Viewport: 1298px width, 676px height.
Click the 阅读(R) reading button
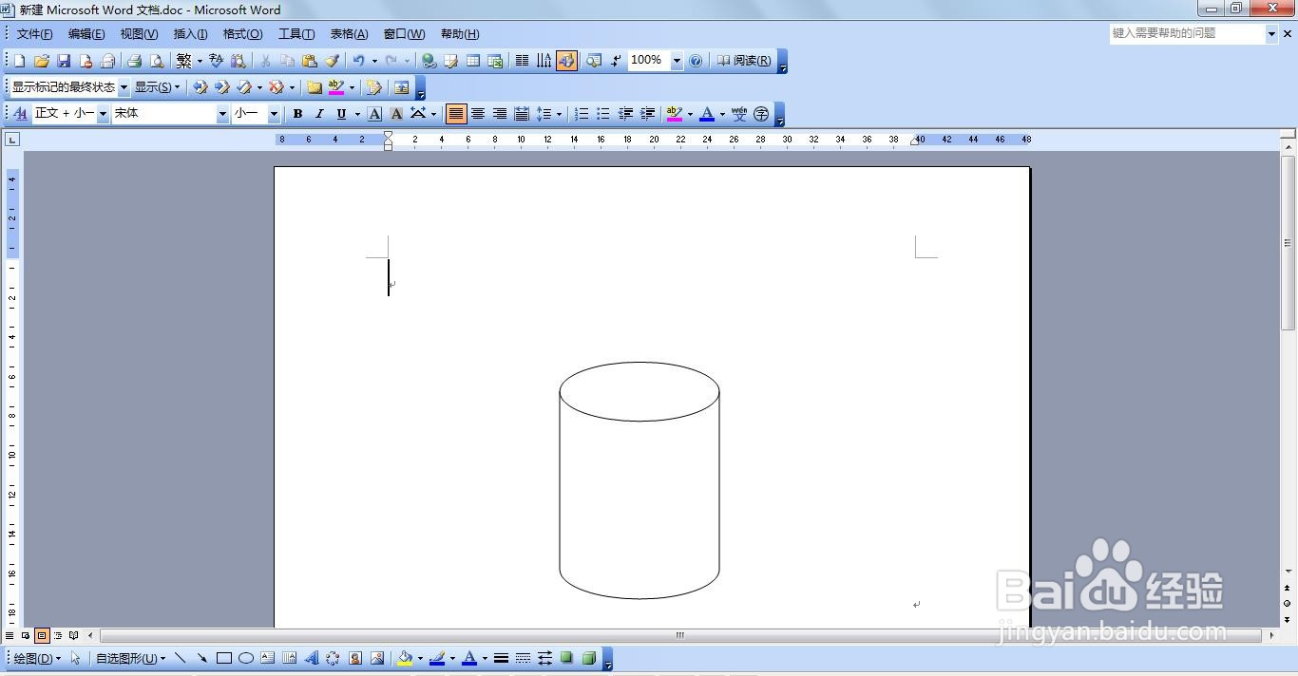pyautogui.click(x=743, y=61)
